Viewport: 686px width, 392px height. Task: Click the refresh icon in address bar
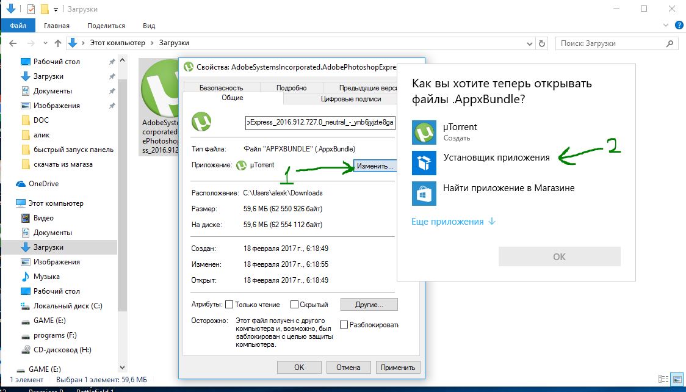point(541,43)
